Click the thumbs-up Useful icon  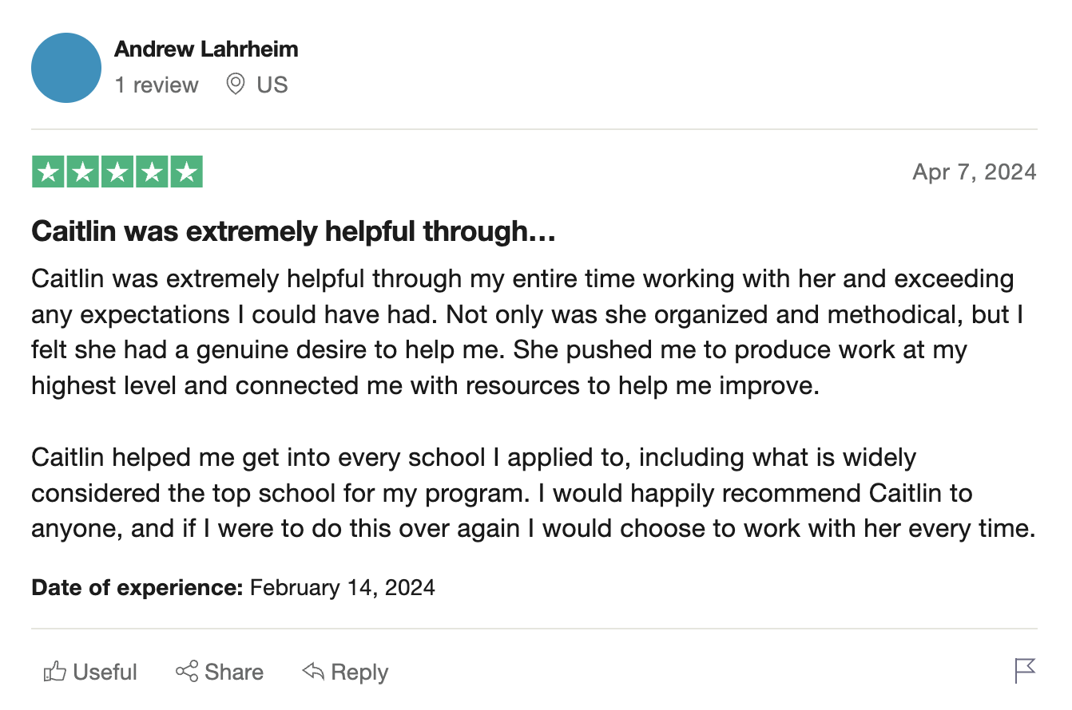pyautogui.click(x=54, y=672)
